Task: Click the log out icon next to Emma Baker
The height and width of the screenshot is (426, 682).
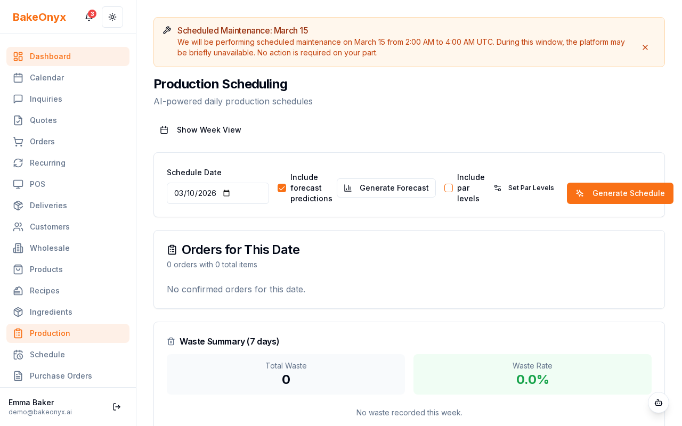Action: [x=116, y=407]
